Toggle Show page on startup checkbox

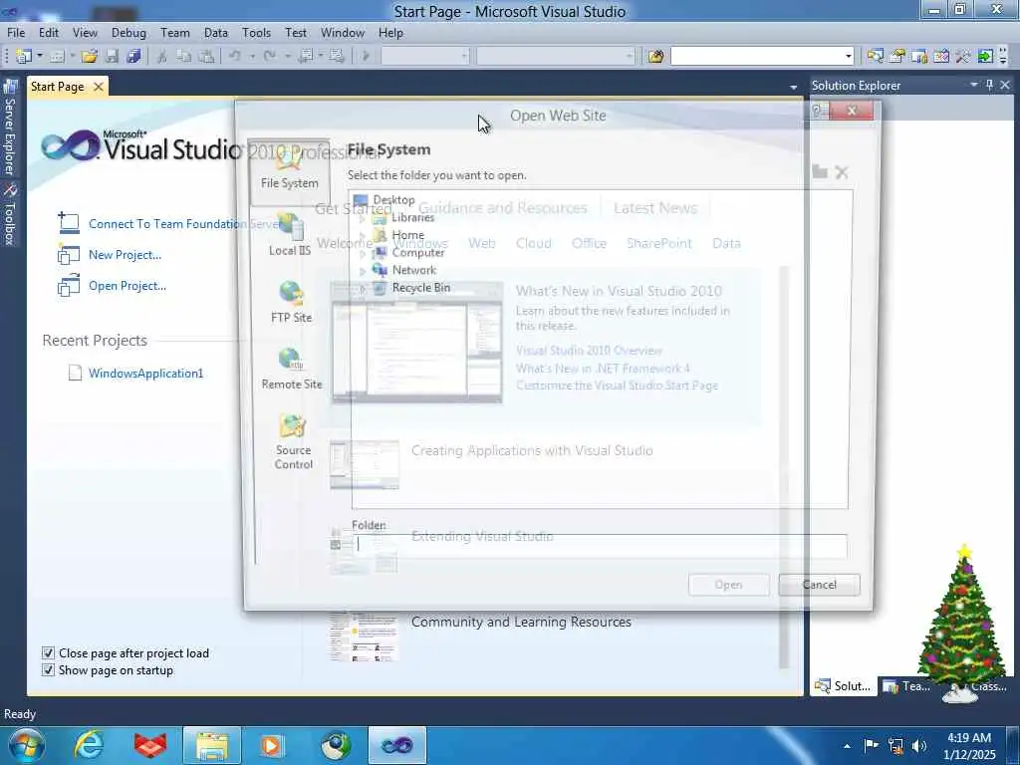48,670
